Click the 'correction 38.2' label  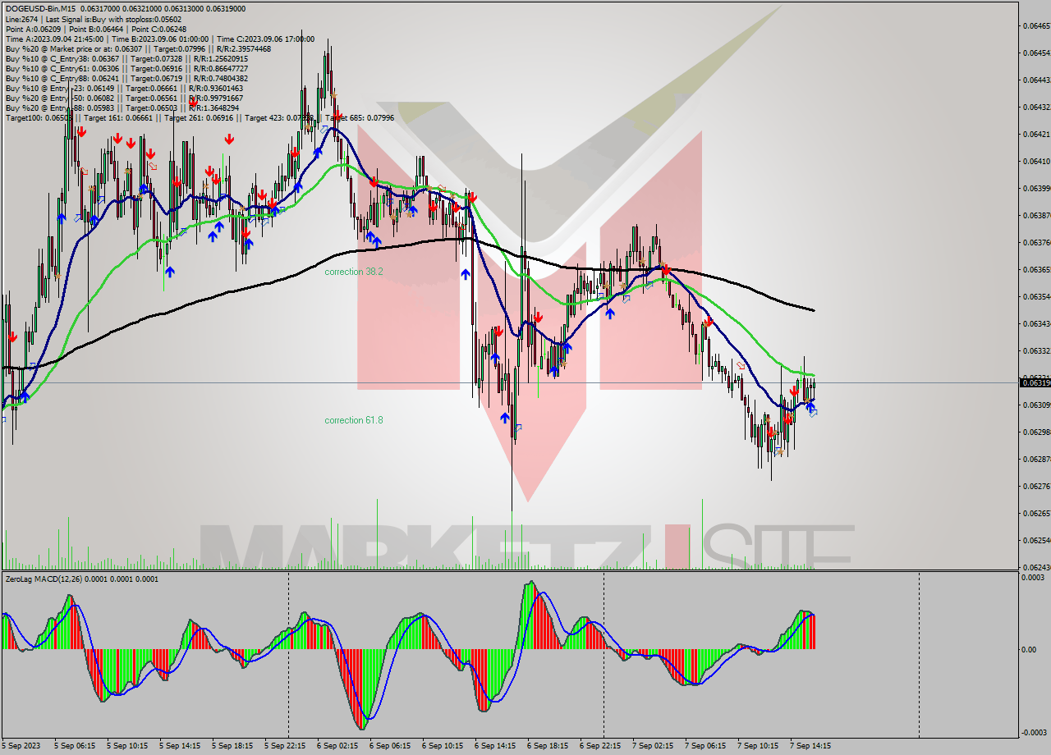(x=354, y=272)
